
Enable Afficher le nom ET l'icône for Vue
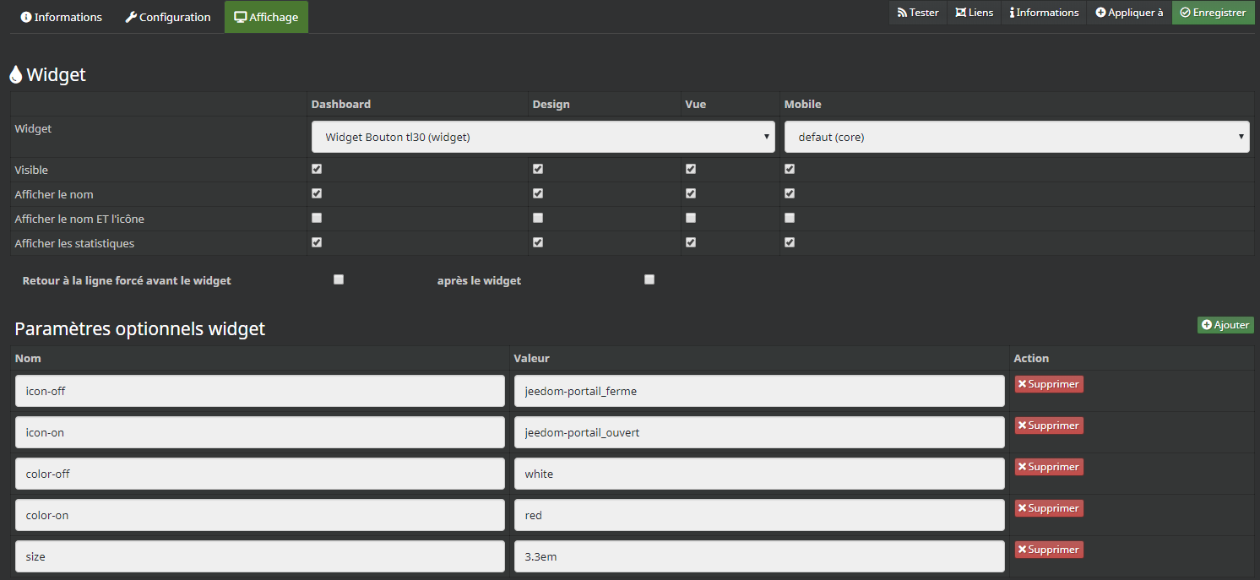click(x=691, y=218)
